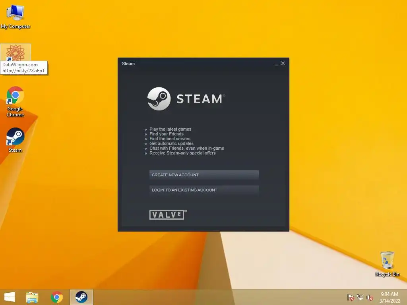The width and height of the screenshot is (407, 305).
Task: Click CREATE NEW ACCOUNT button
Action: (x=204, y=175)
